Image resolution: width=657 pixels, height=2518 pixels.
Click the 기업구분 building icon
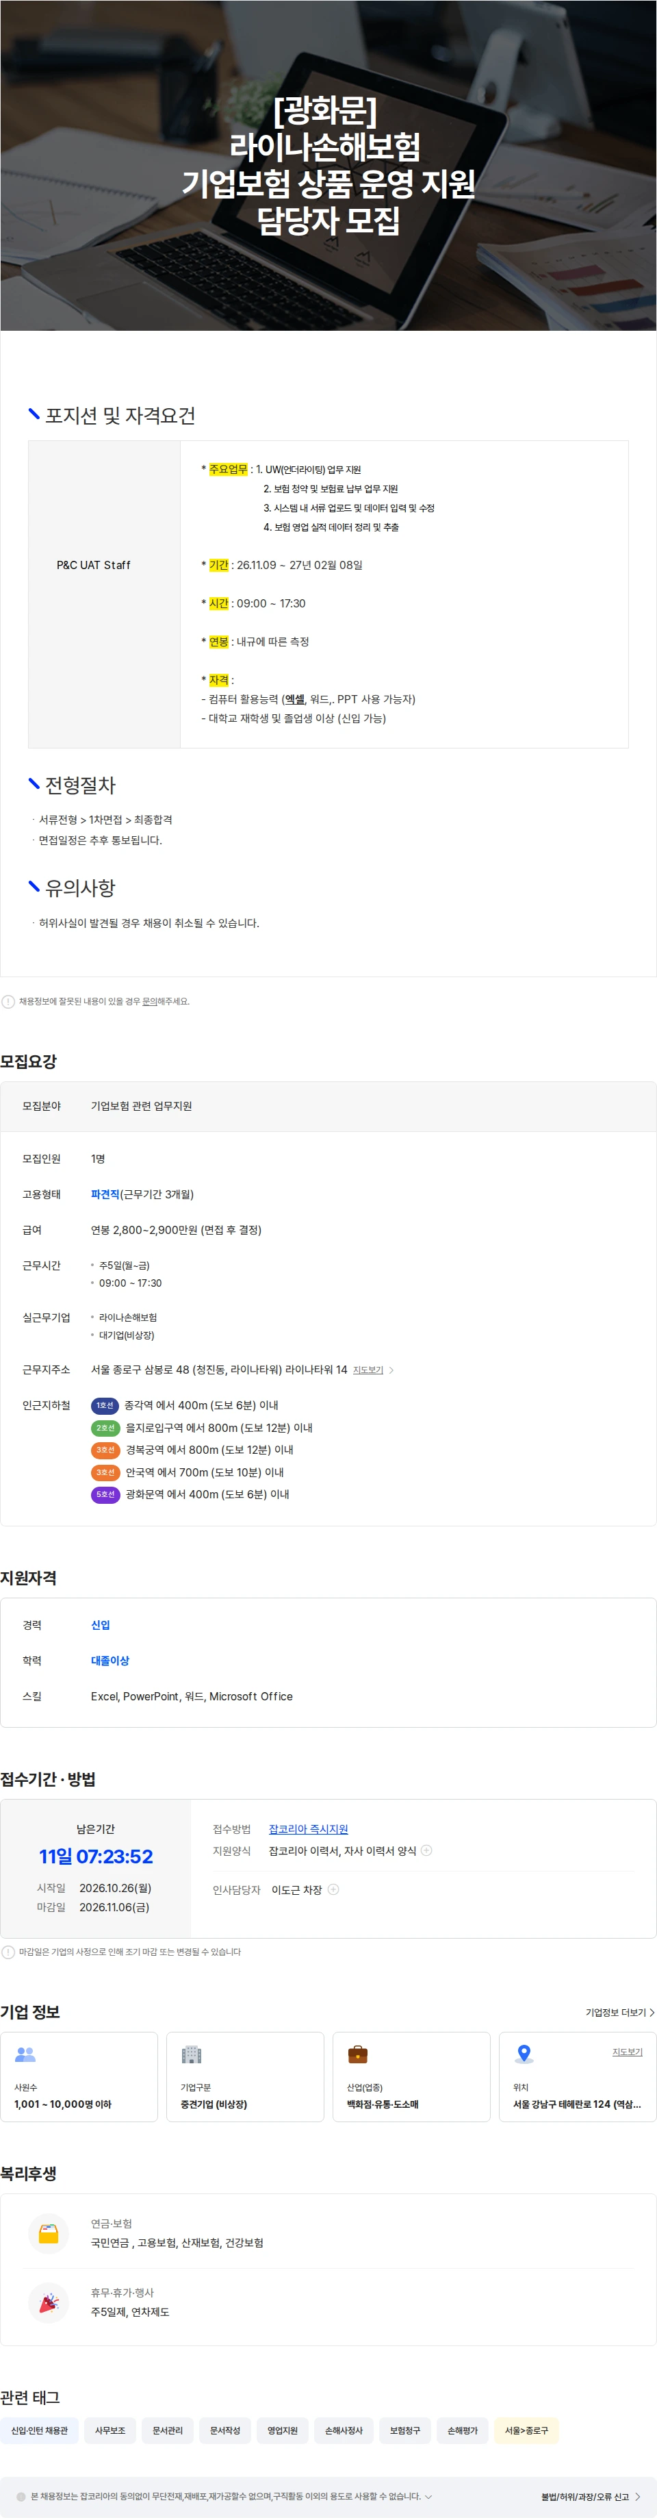[192, 2054]
